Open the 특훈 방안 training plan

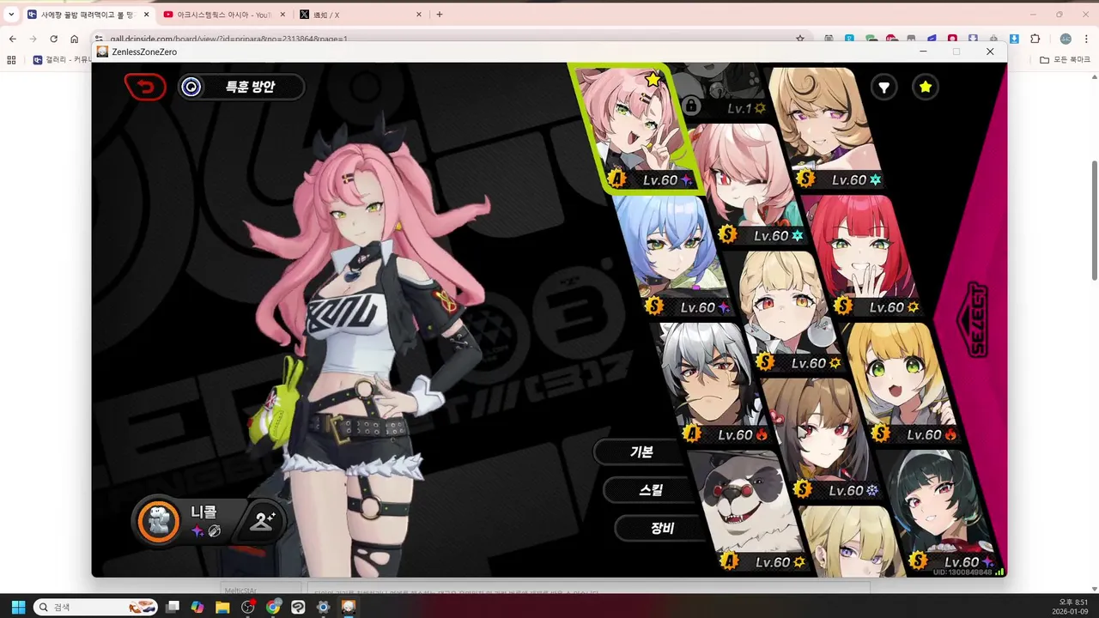241,87
